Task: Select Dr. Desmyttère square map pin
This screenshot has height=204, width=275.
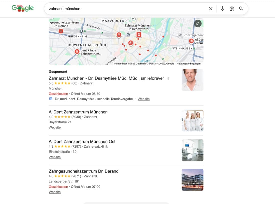Action: click(x=139, y=35)
